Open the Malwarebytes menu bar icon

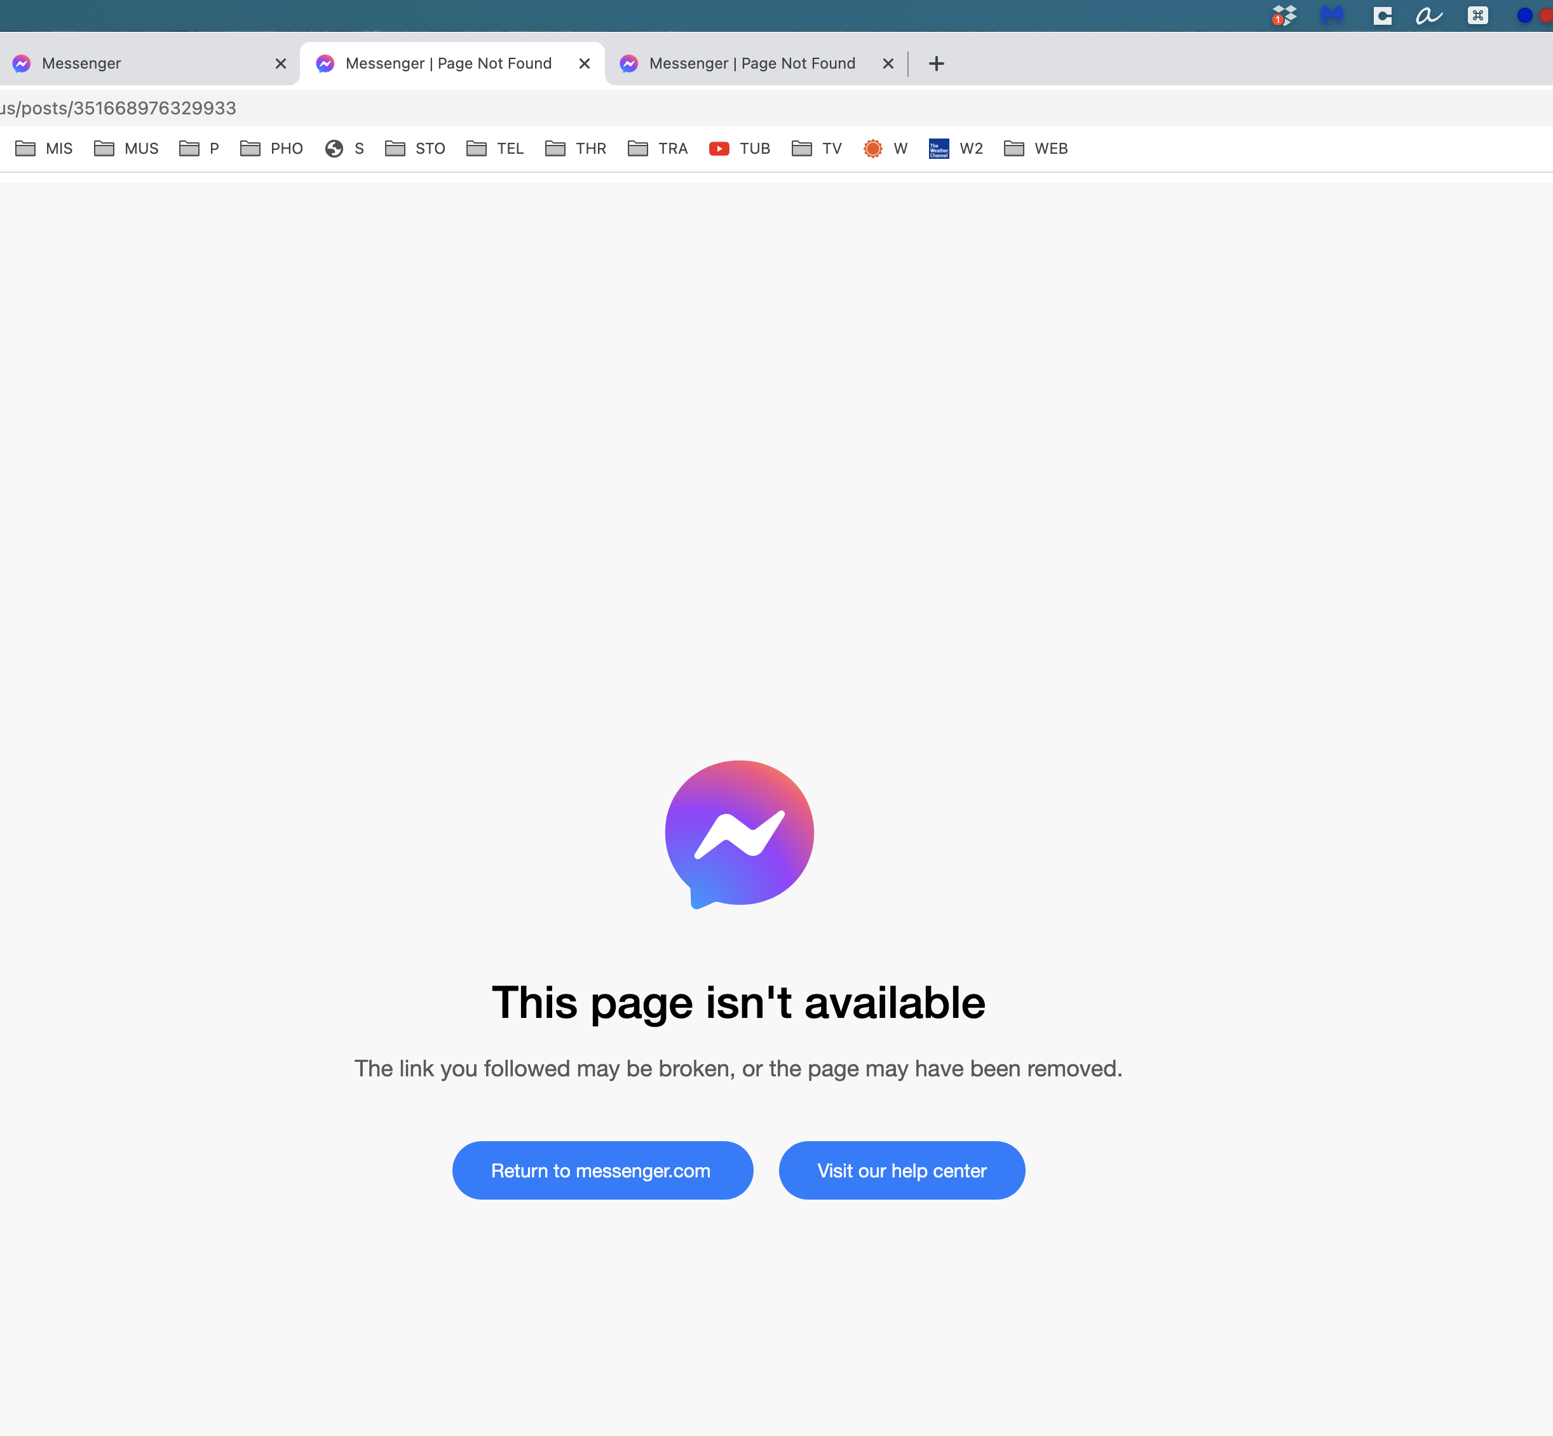(x=1331, y=15)
